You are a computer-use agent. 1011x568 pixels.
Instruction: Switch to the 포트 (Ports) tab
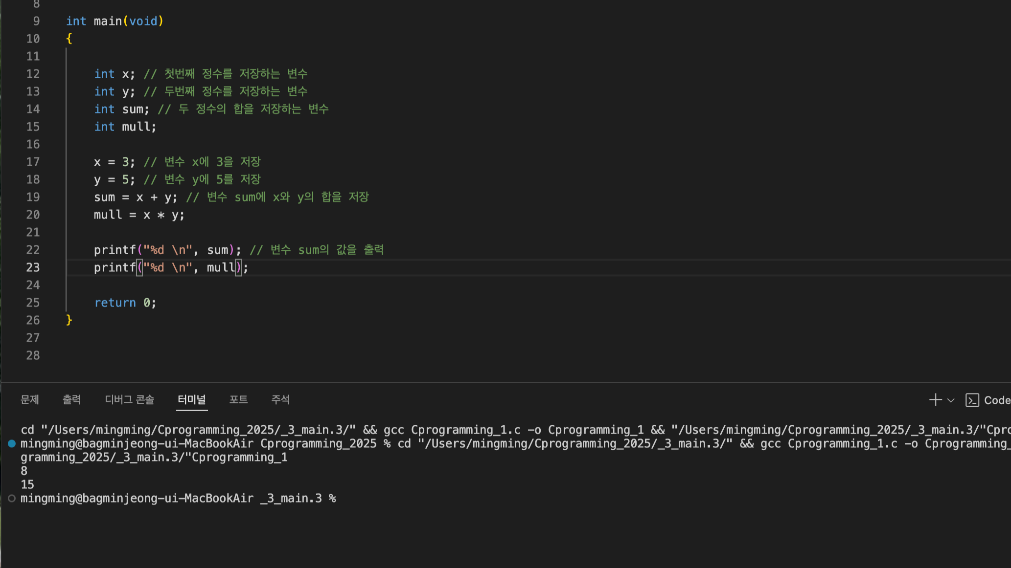tap(239, 400)
